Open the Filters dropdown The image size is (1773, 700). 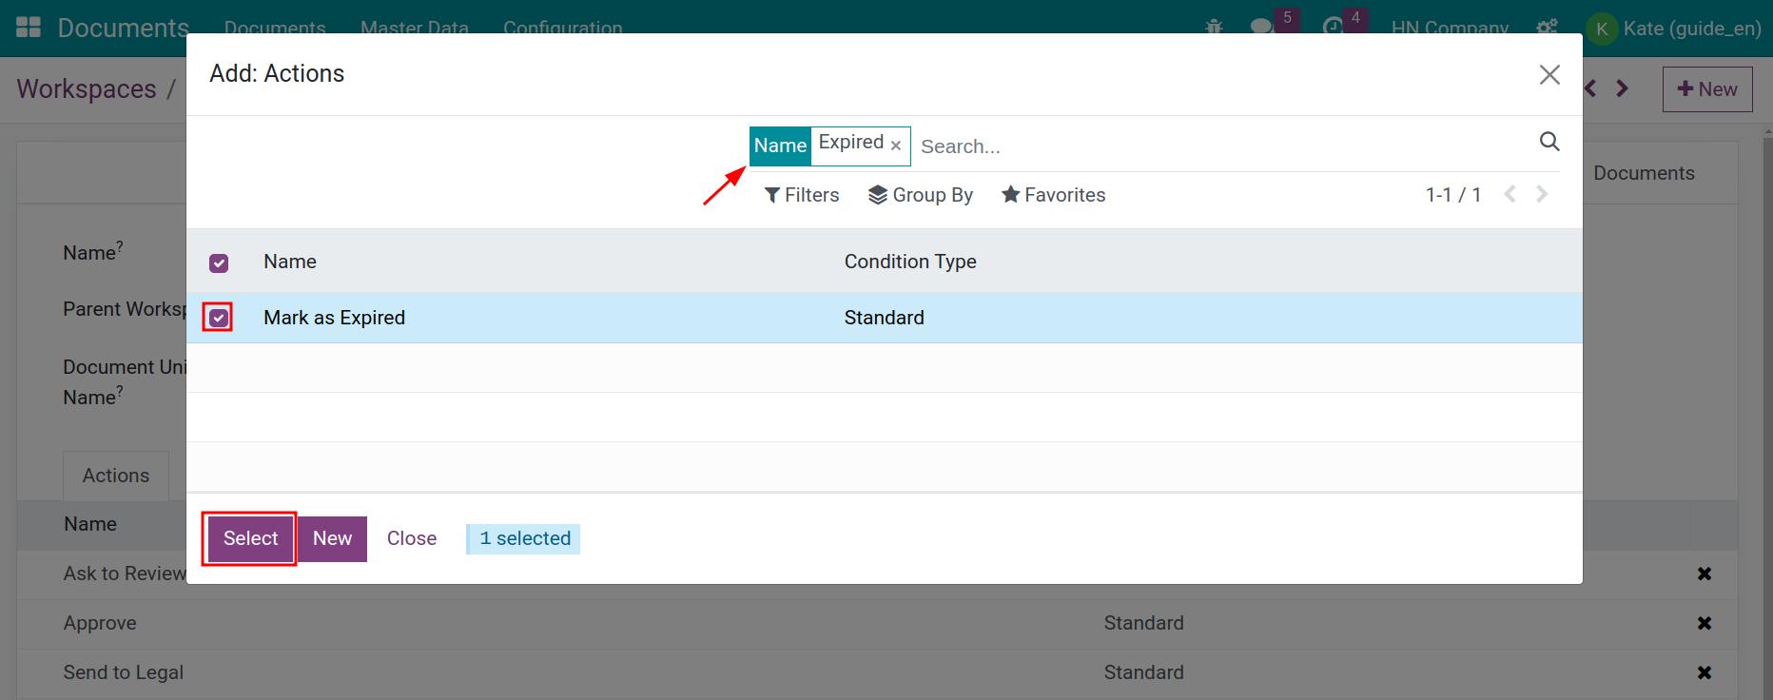802,195
